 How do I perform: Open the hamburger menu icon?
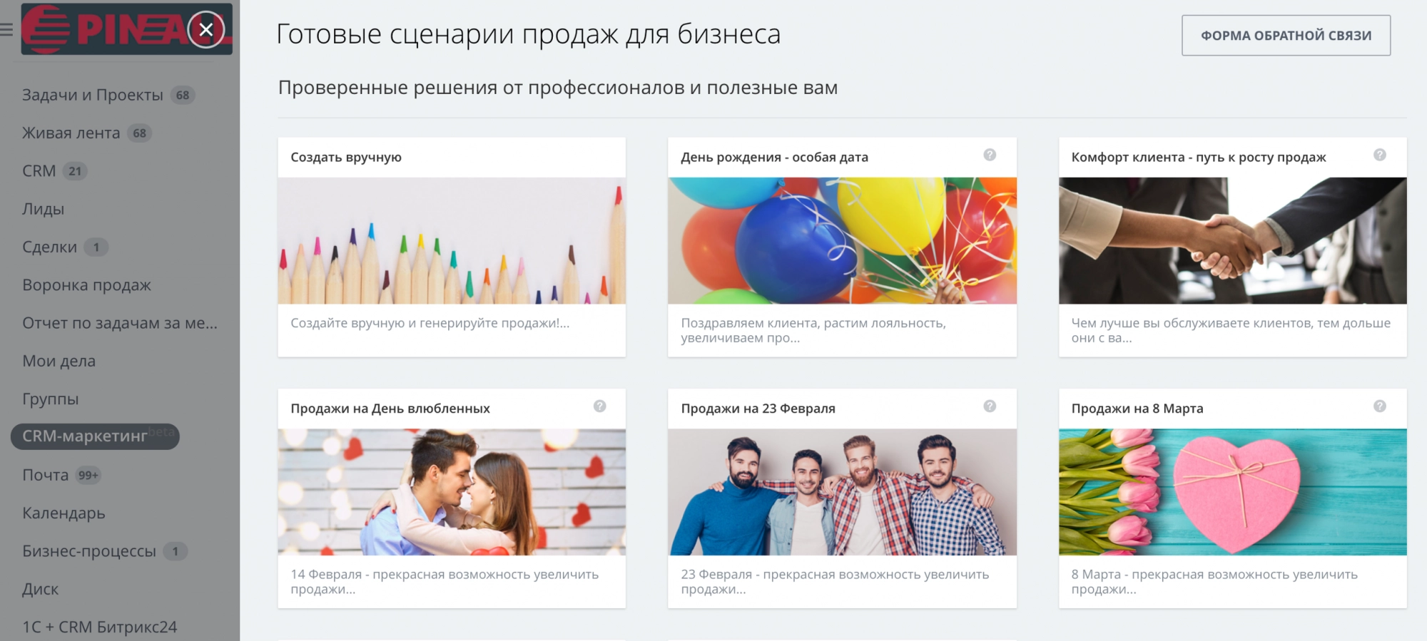(x=6, y=29)
